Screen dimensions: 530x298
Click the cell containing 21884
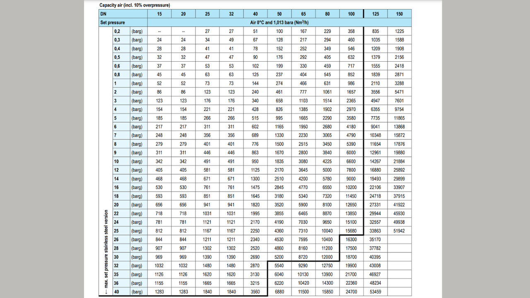coord(399,161)
